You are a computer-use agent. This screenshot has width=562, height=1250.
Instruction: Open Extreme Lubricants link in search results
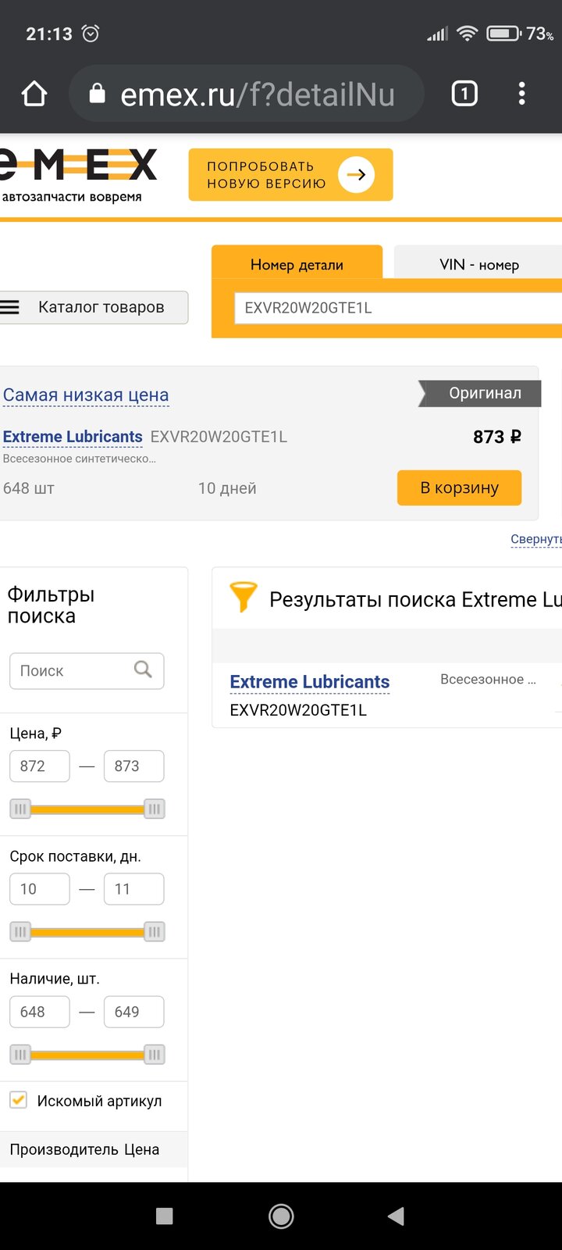click(310, 682)
